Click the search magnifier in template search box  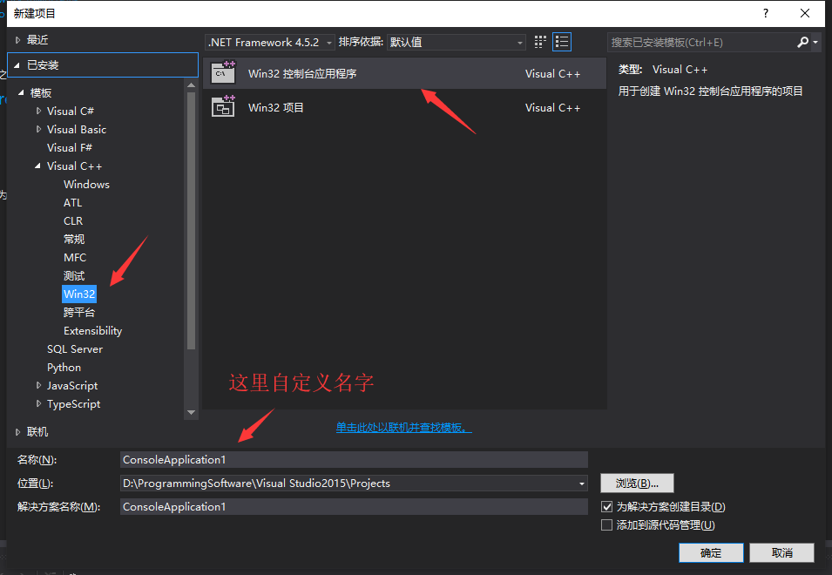pyautogui.click(x=802, y=41)
